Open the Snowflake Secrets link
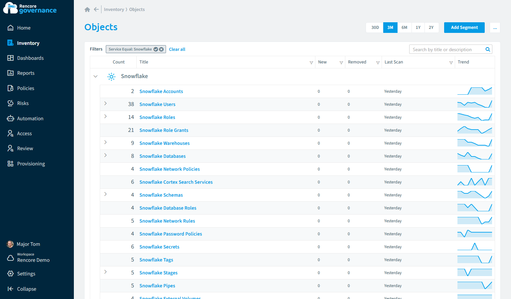Viewport: 511px width, 299px height. [159, 247]
